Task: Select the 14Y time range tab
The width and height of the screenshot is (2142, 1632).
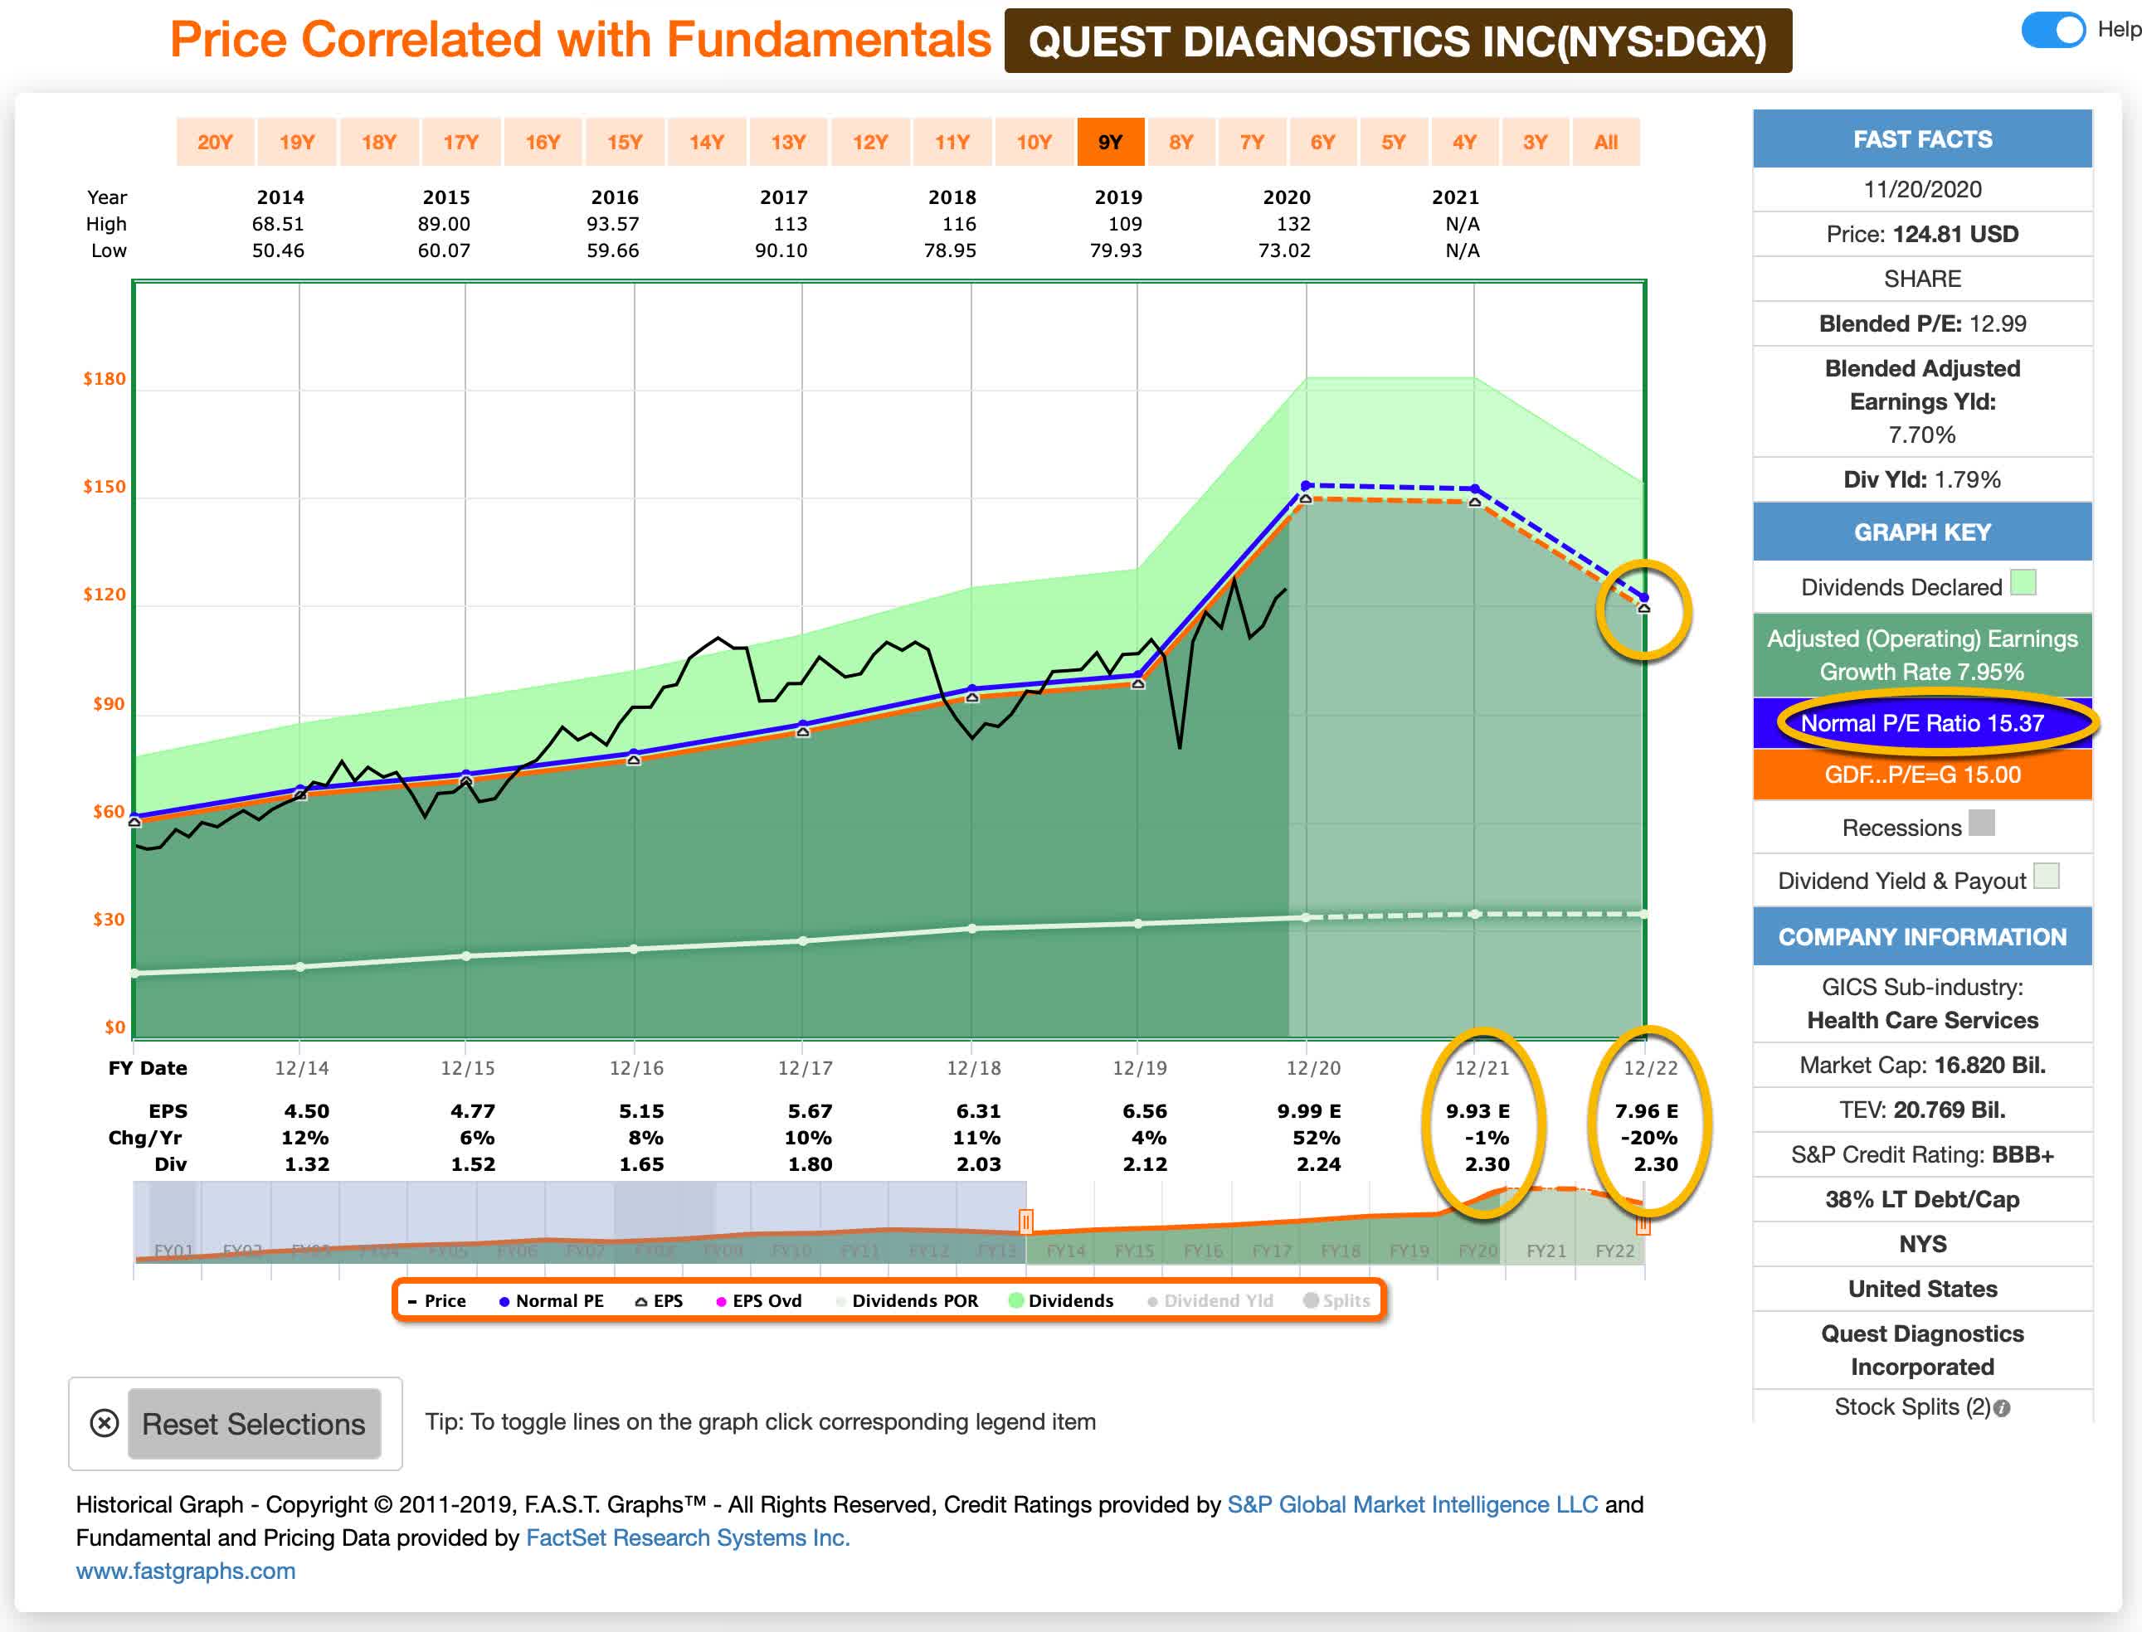Action: coord(707,143)
